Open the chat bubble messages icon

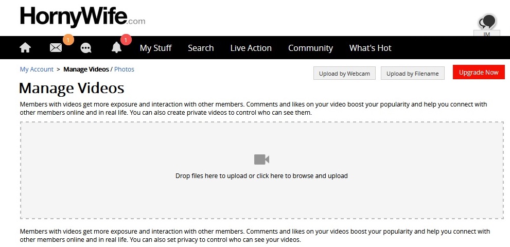pos(86,48)
